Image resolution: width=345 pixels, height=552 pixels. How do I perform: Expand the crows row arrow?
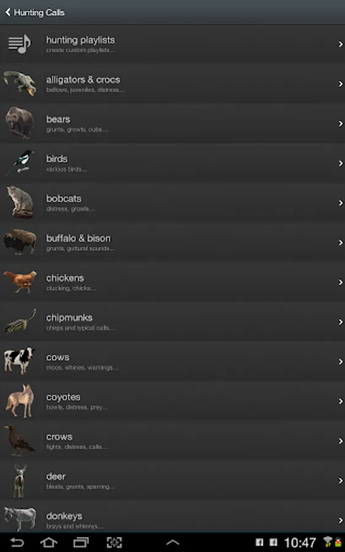point(341,441)
